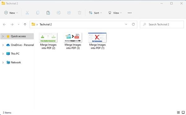Click the Cut scissors icon
Image resolution: width=186 pixels, height=115 pixels.
27,13
